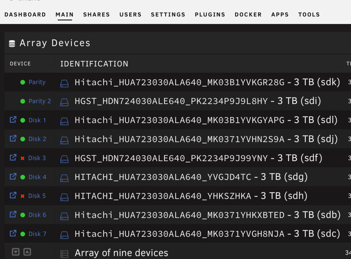Expand all with the up-arrow box button
Viewport: 351px width, 259px height.
pos(27,252)
